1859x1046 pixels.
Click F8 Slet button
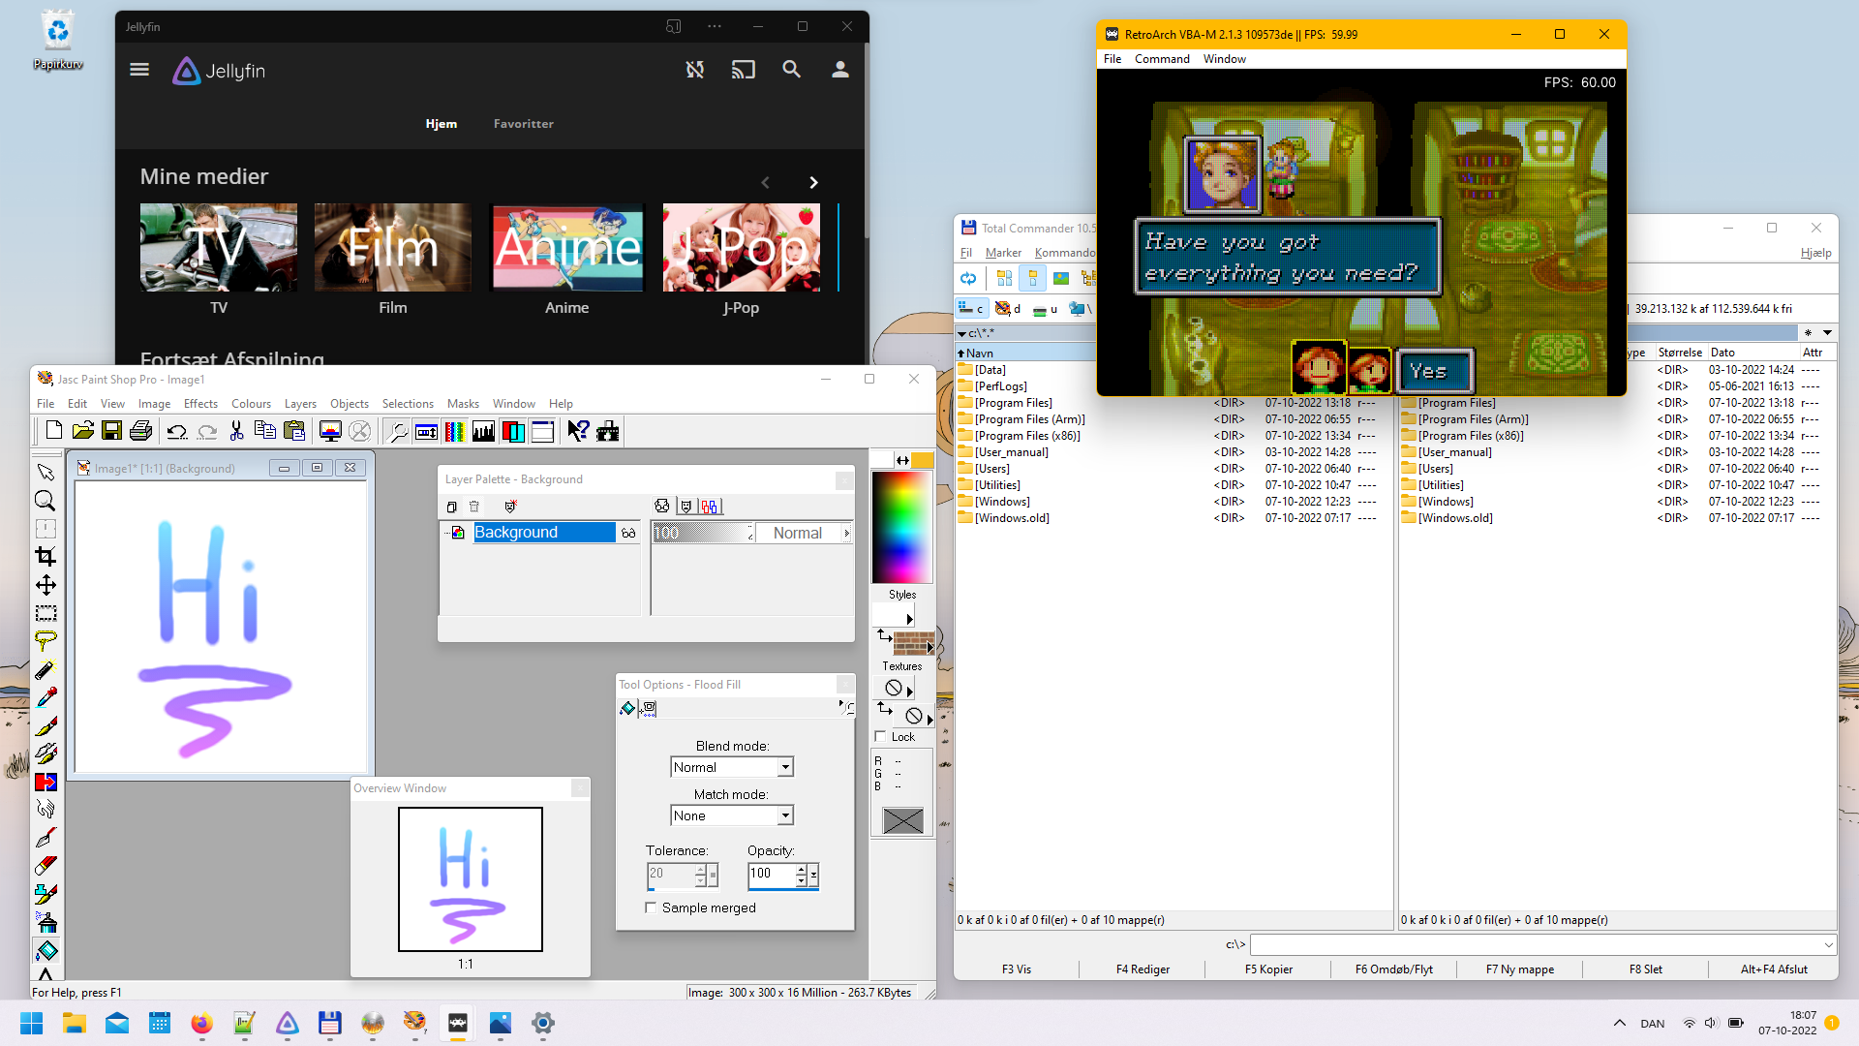click(1645, 969)
